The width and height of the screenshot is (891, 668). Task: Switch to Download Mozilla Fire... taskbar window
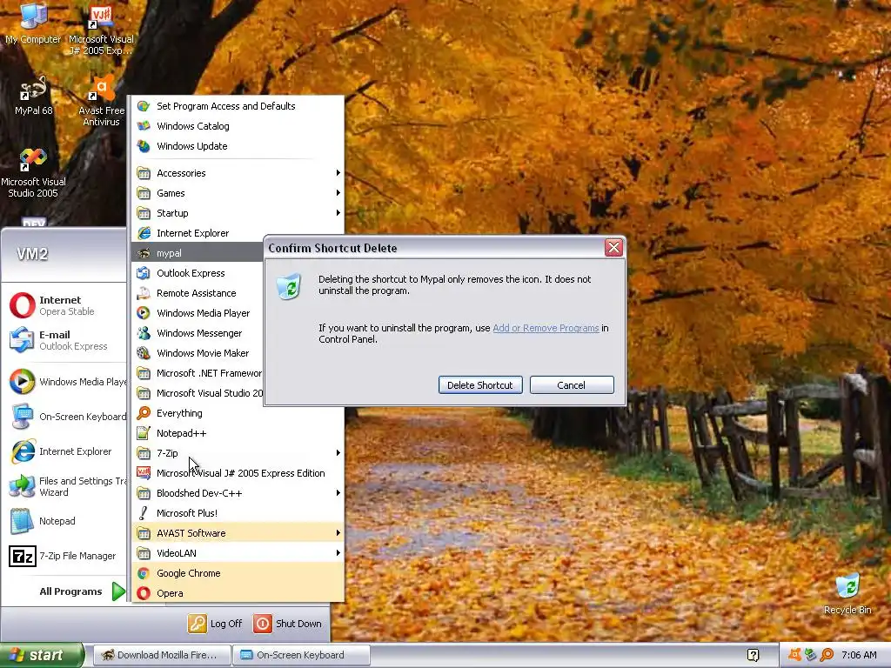[161, 655]
